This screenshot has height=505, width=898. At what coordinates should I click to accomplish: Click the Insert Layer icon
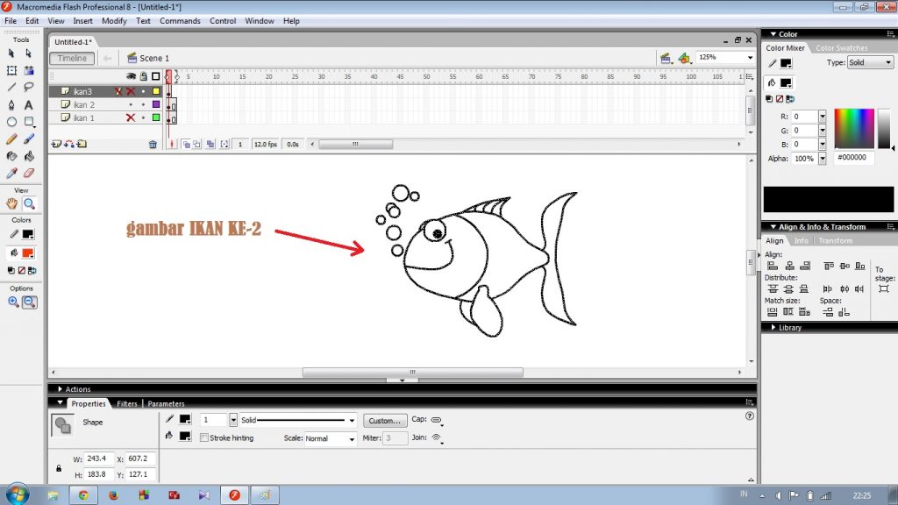(x=56, y=145)
